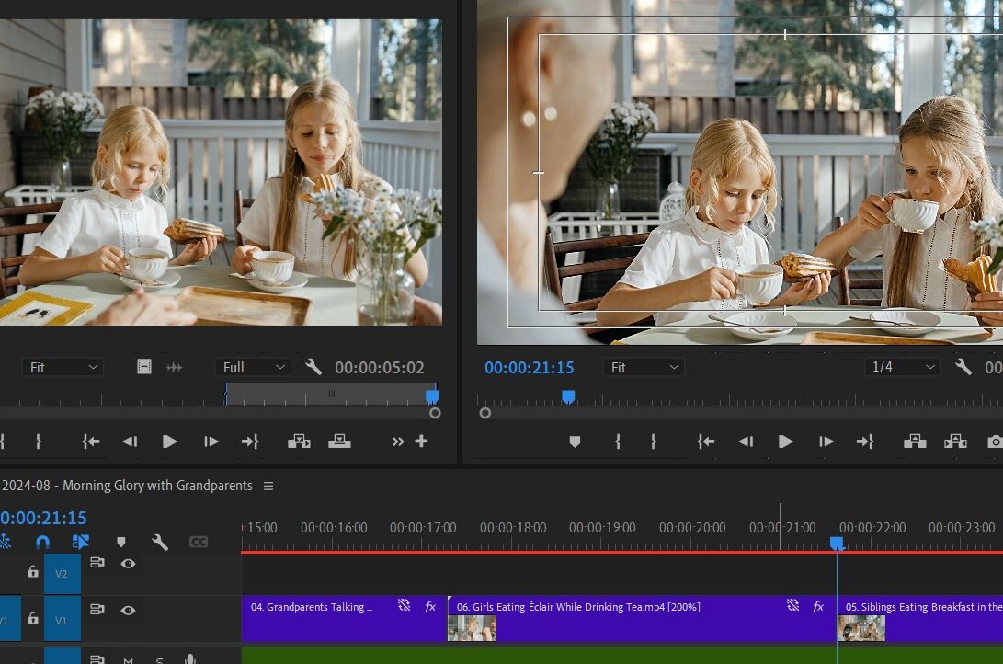Select the Morning Glory with Grandparents sequence tab

[x=127, y=486]
